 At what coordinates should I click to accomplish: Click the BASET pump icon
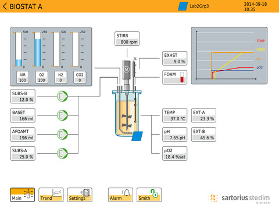pyautogui.click(x=62, y=116)
